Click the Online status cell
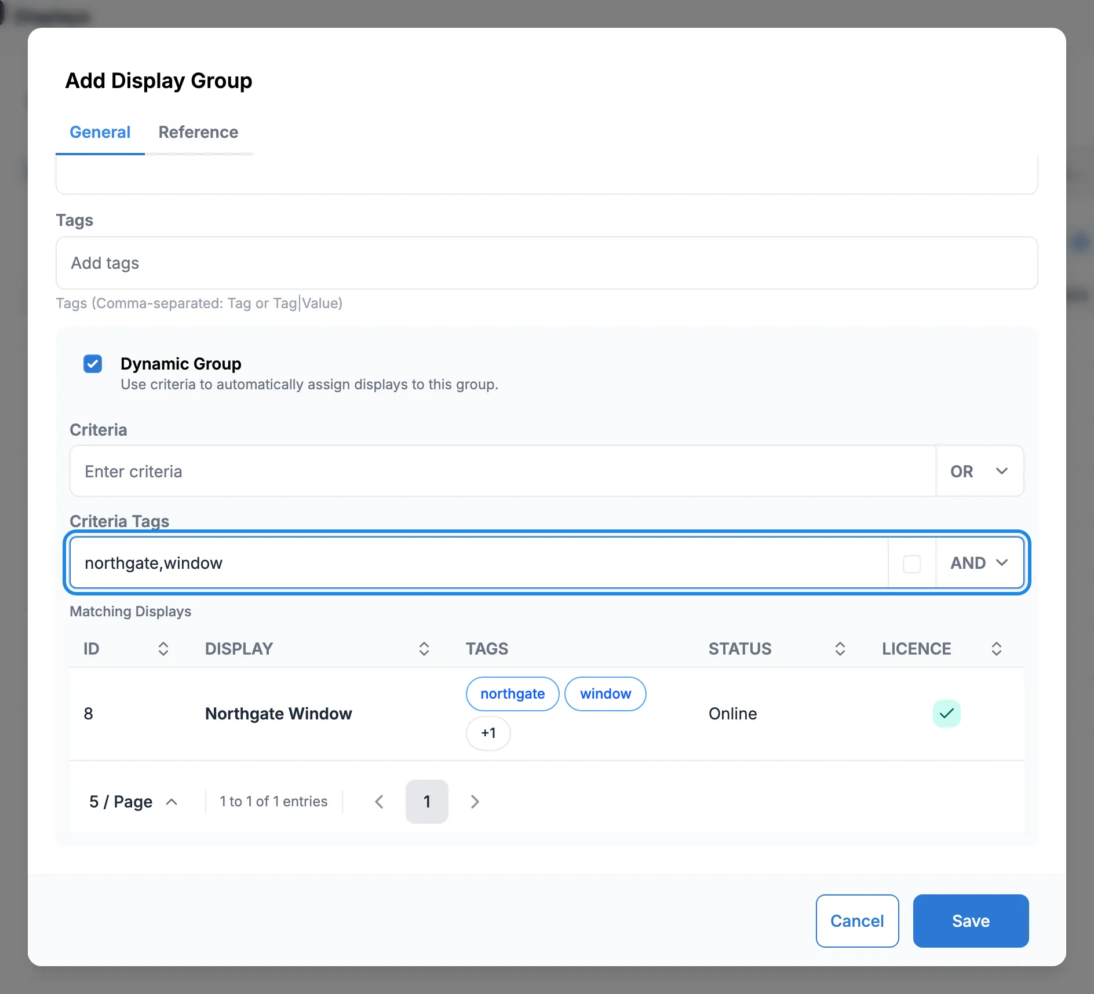1094x994 pixels. pos(733,714)
